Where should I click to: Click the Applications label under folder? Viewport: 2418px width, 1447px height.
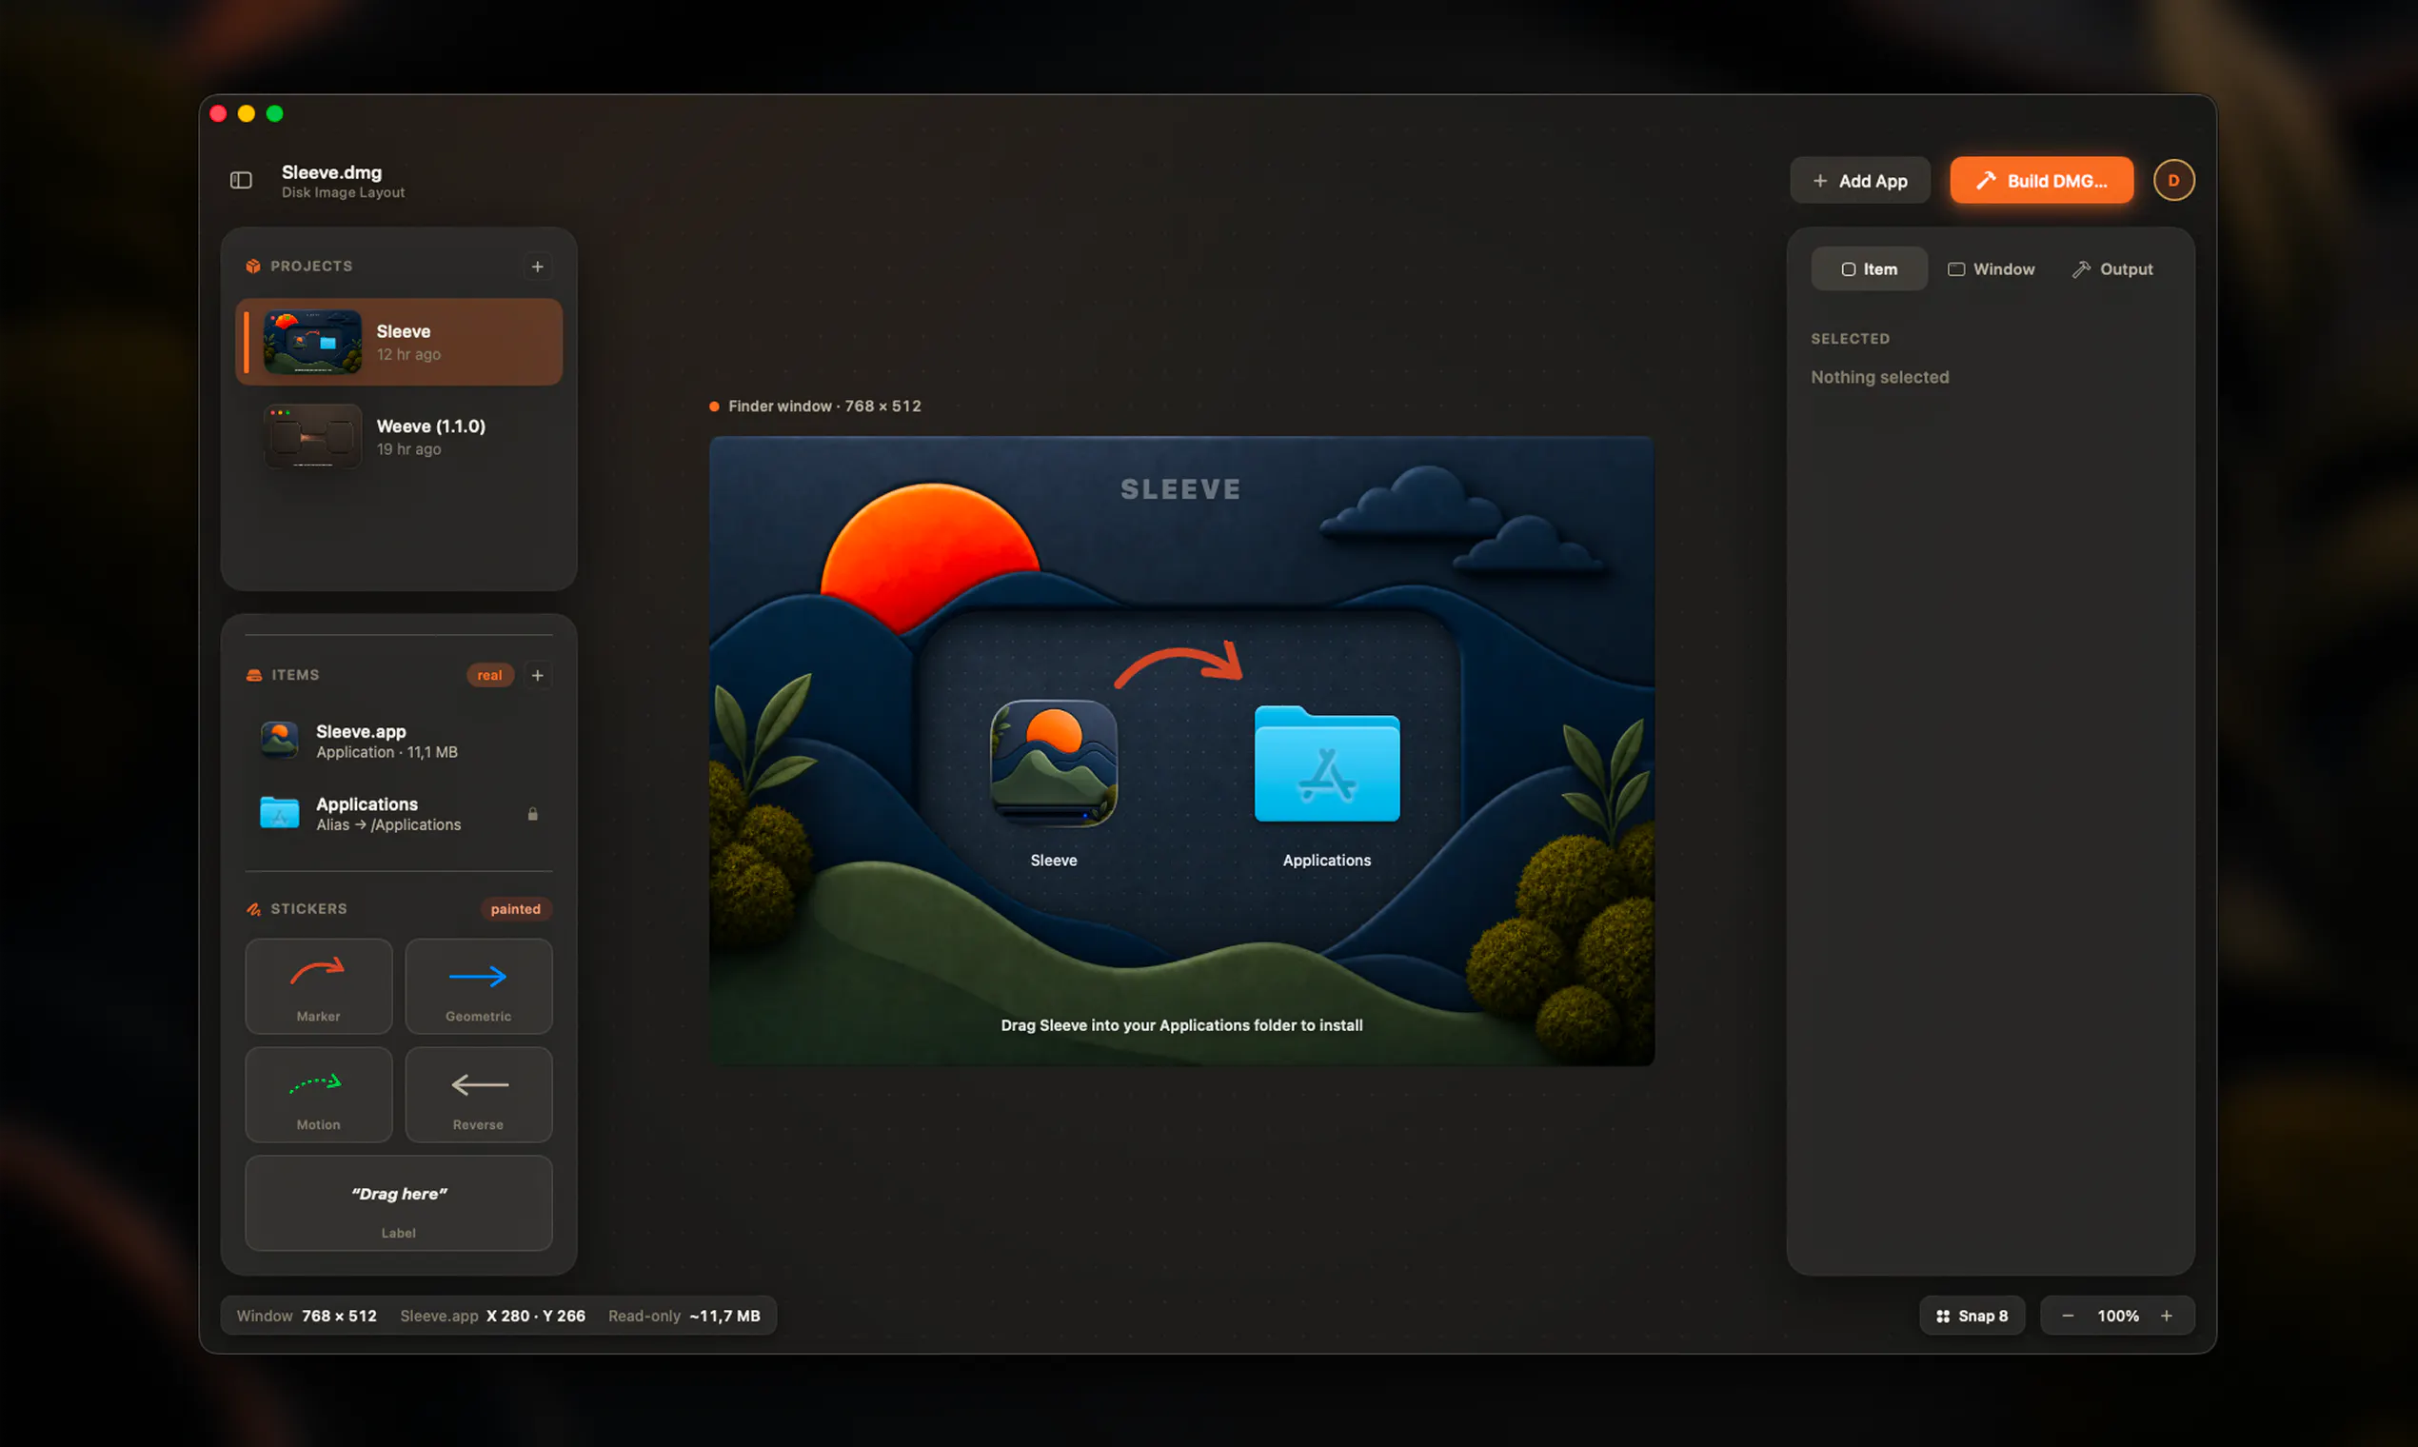(1327, 860)
